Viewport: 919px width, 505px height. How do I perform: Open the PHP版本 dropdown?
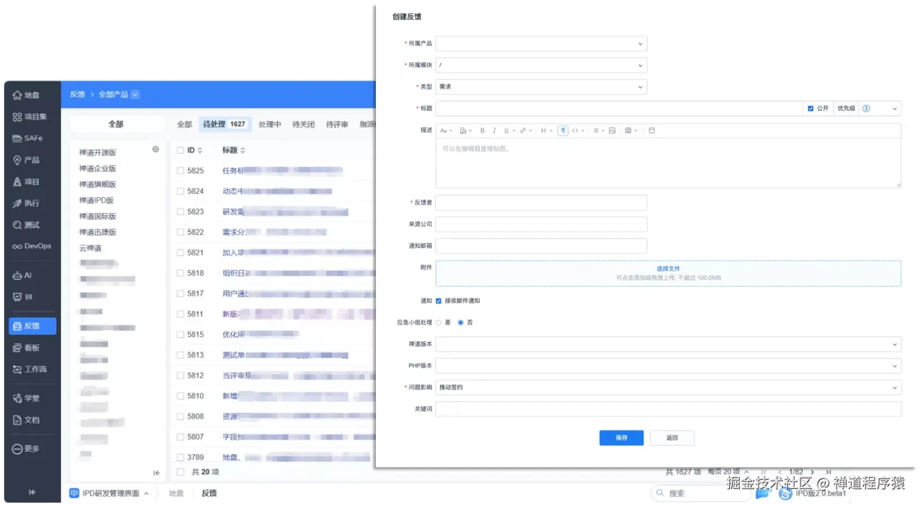668,366
